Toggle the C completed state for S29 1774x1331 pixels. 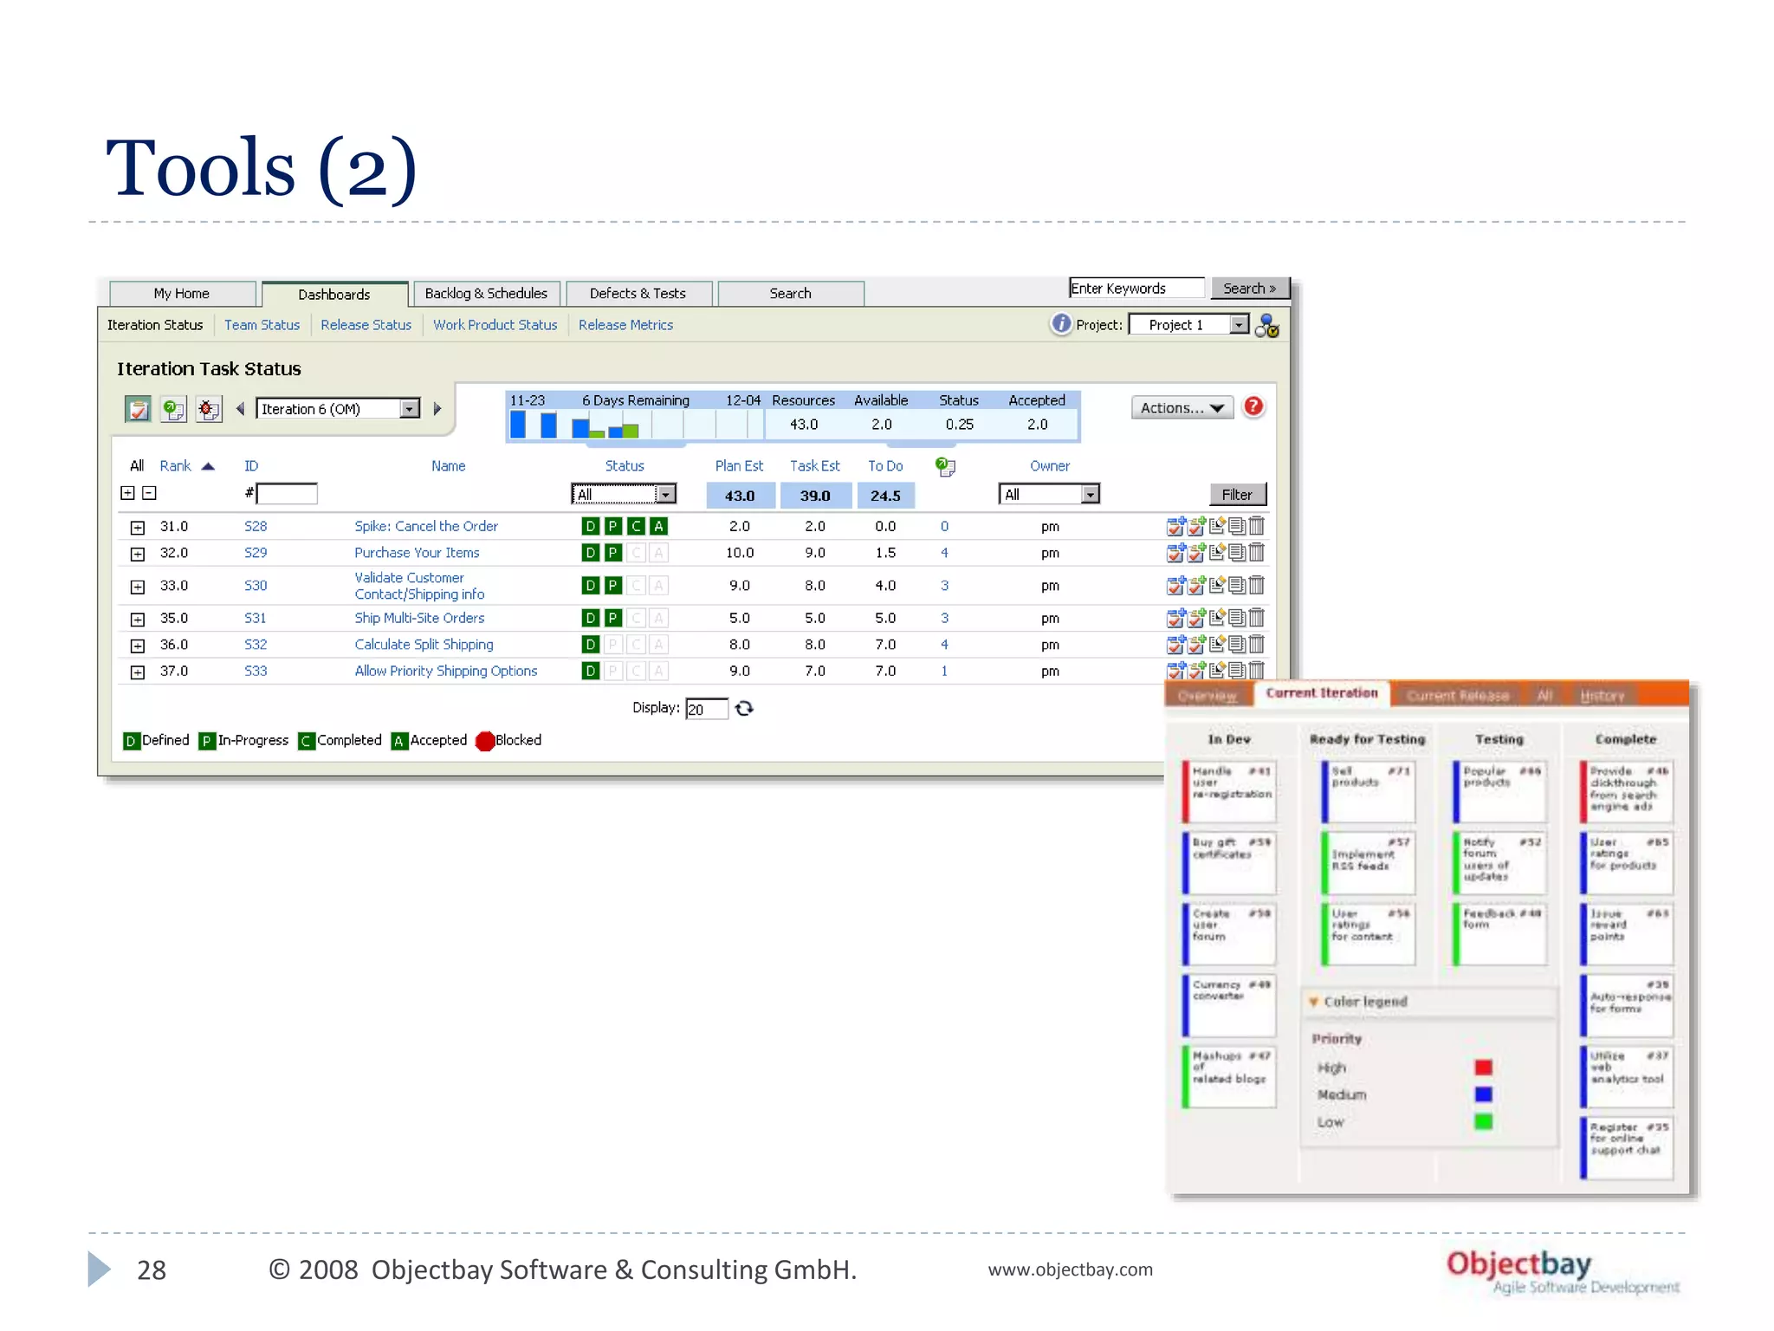pos(636,553)
